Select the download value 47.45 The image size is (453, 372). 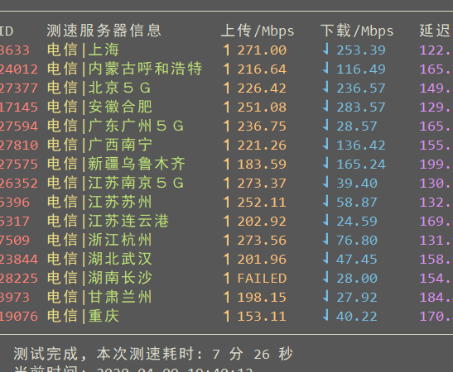click(x=357, y=260)
